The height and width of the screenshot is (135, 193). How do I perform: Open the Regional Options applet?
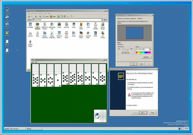coord(81,35)
